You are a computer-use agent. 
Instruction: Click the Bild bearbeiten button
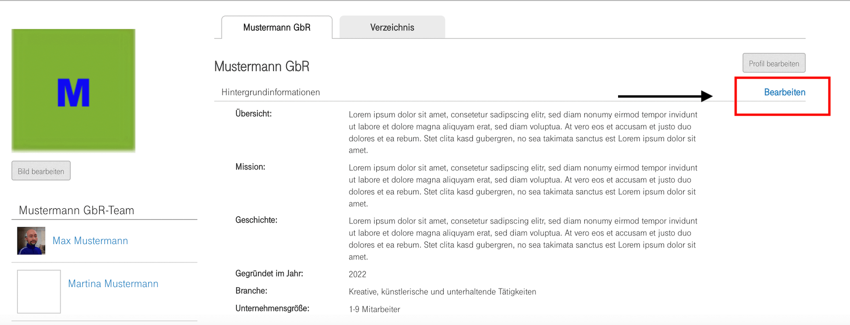pos(41,171)
